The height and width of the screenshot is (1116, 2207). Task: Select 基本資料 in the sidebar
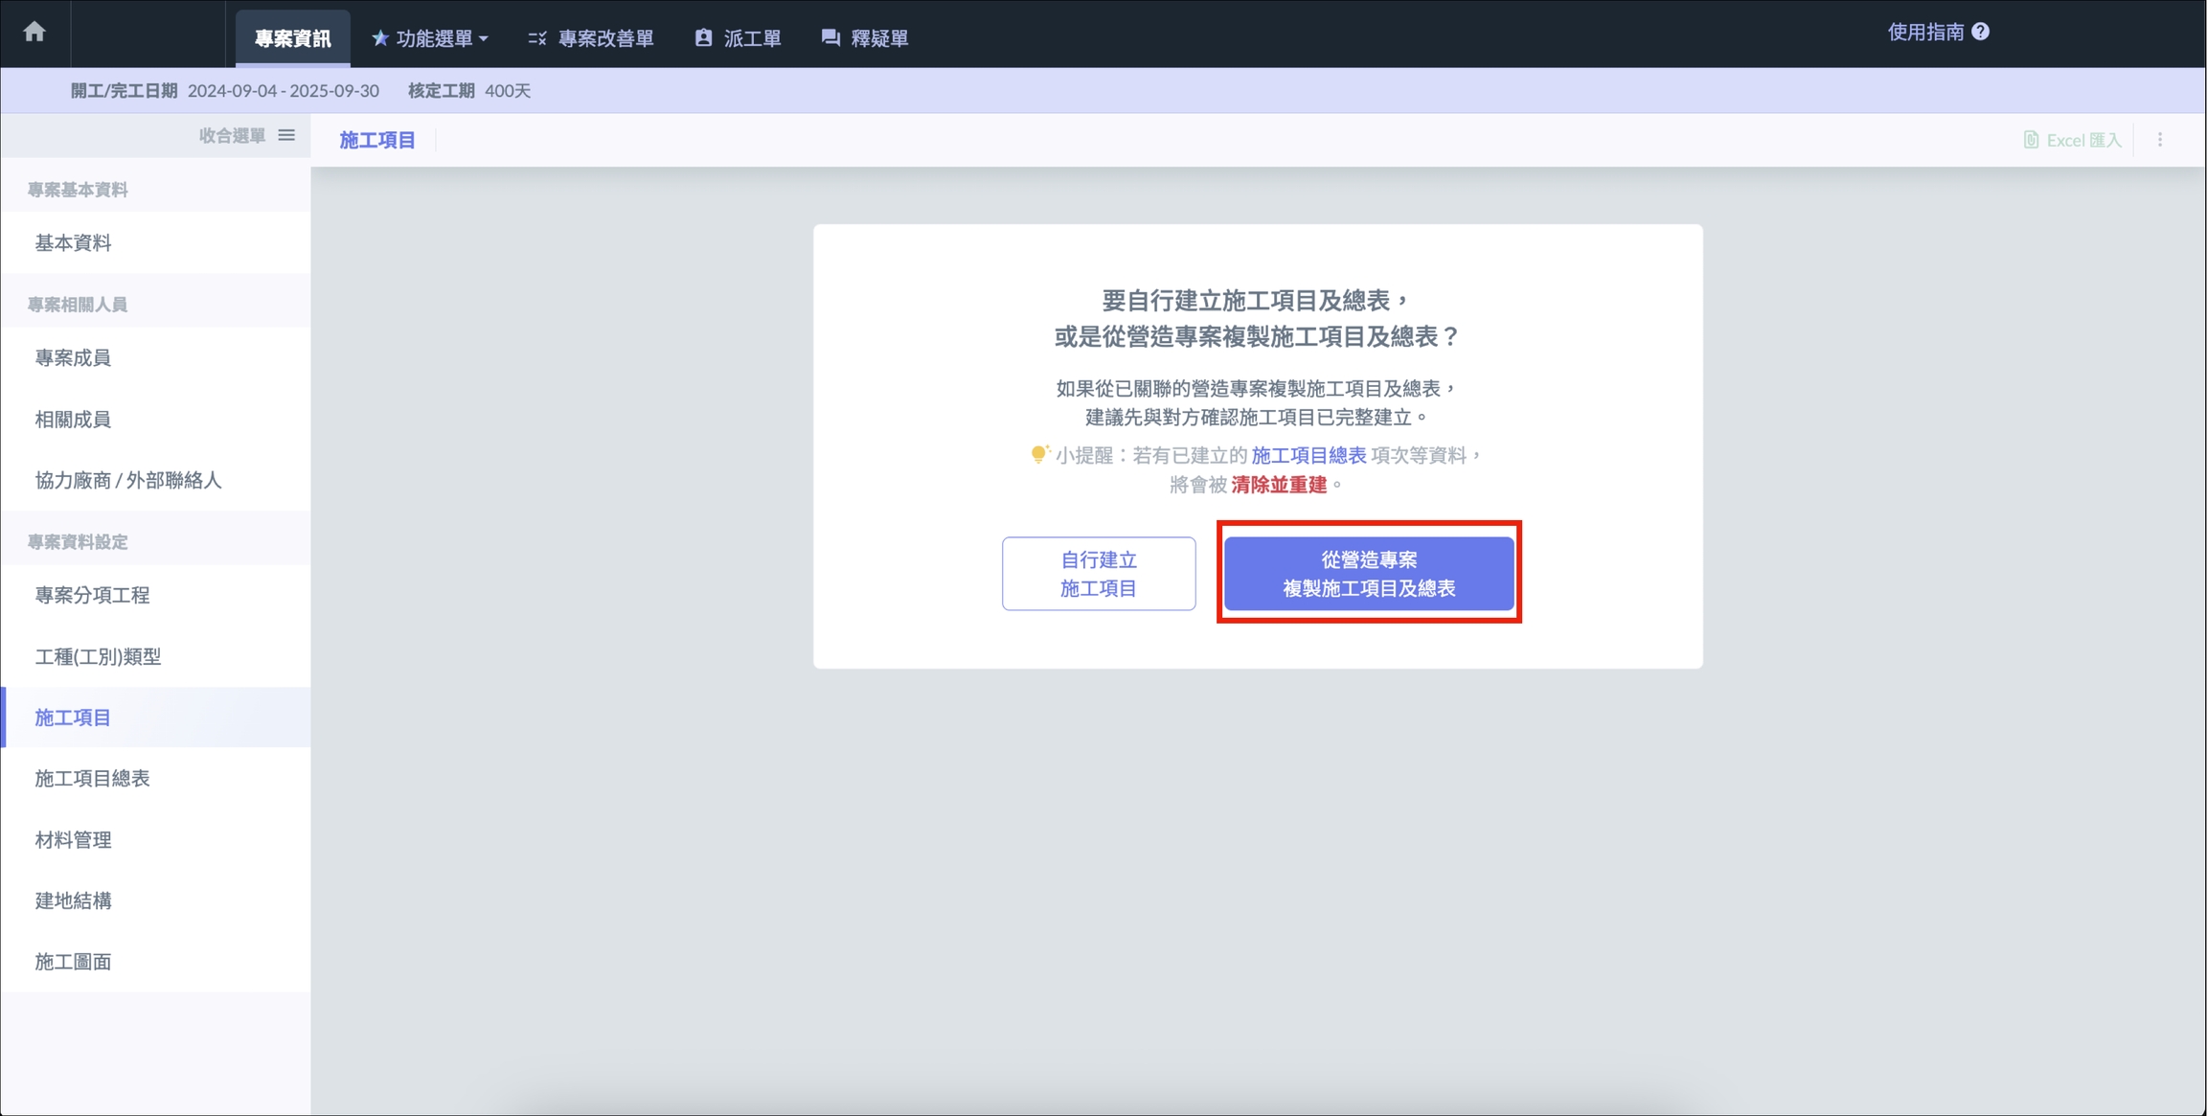[73, 242]
